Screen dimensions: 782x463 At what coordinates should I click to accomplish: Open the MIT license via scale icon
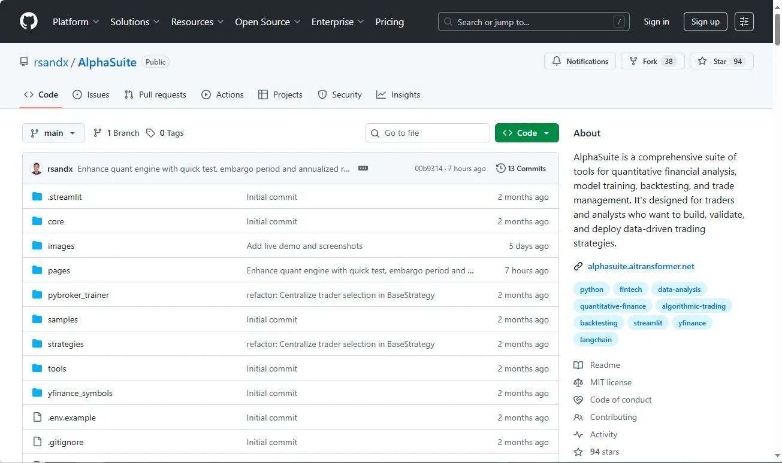(578, 382)
